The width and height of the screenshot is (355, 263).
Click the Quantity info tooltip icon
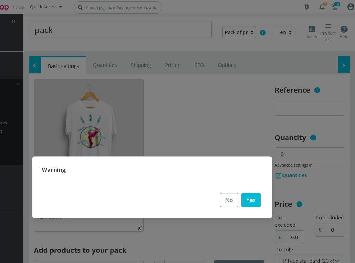313,138
